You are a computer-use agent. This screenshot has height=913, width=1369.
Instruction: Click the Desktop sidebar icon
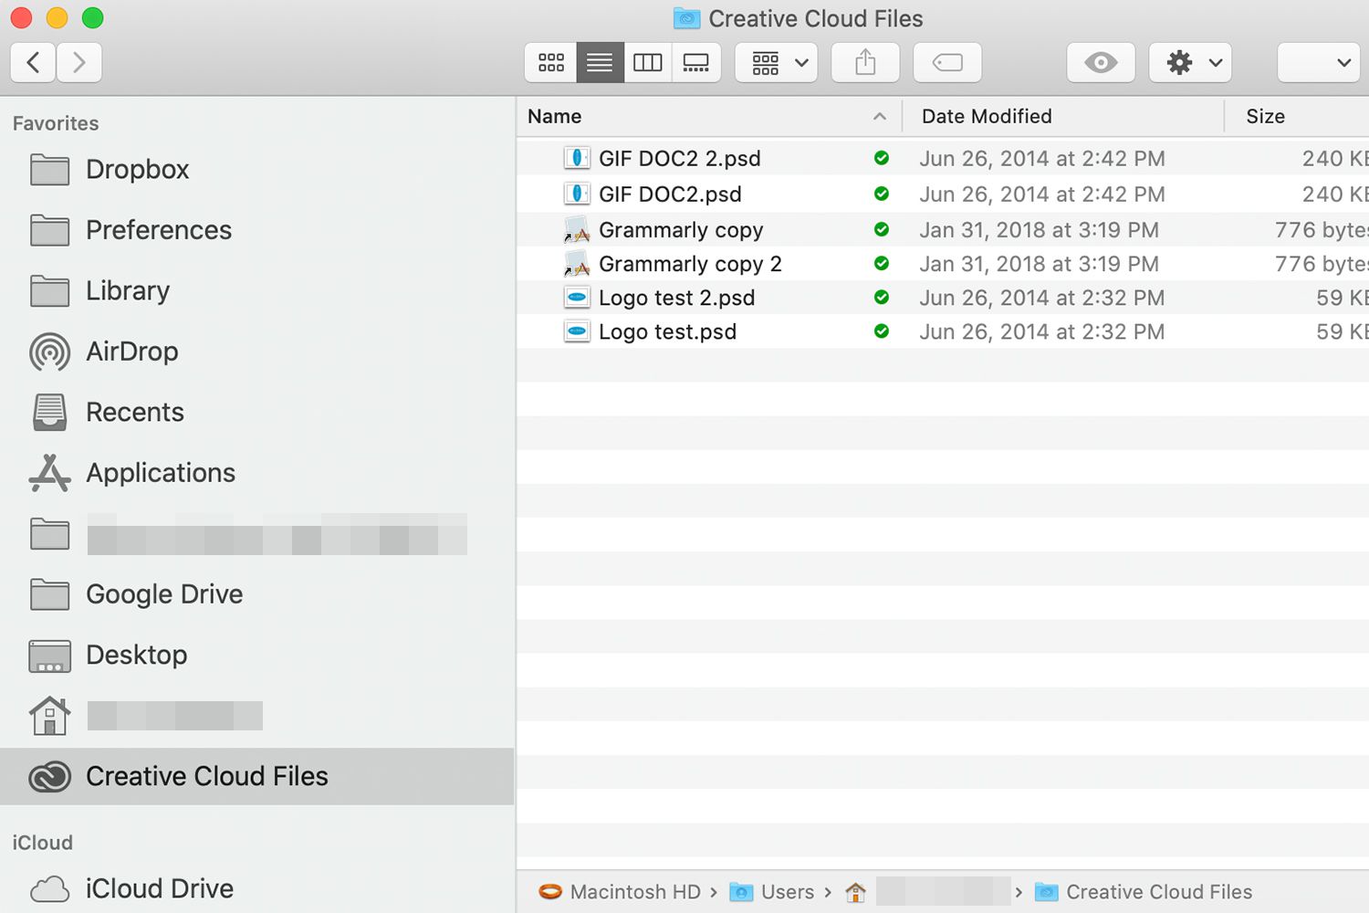pyautogui.click(x=49, y=656)
